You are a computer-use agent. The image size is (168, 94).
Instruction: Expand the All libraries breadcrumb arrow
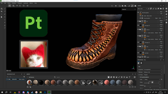[28, 77]
